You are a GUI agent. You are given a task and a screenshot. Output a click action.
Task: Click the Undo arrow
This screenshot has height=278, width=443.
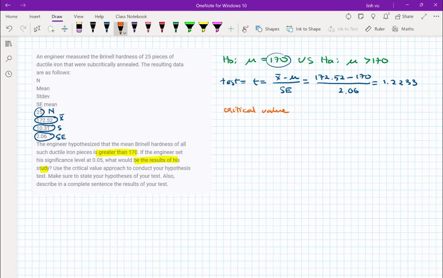click(x=9, y=29)
